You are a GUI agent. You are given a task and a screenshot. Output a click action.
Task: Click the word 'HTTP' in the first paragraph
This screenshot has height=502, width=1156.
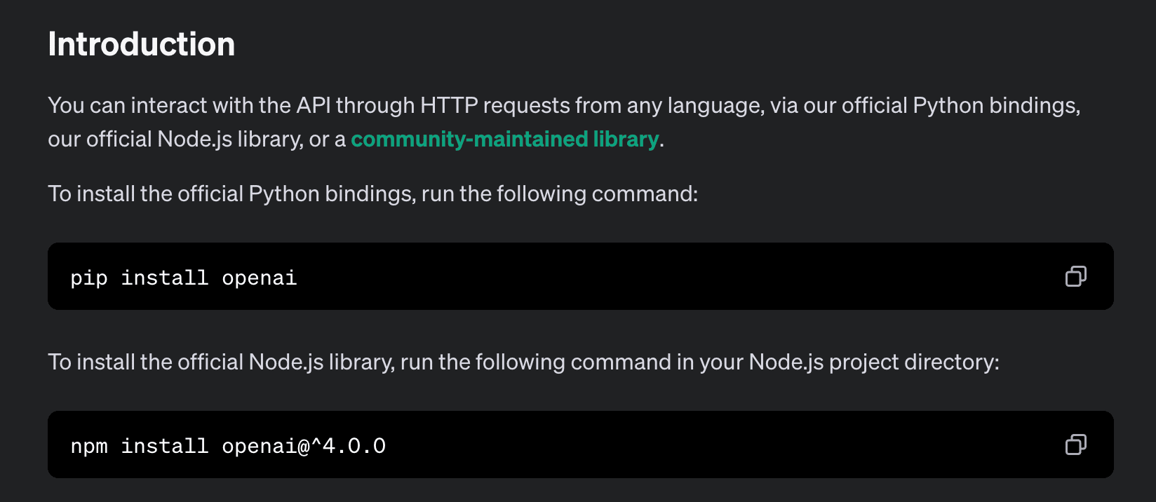click(449, 105)
